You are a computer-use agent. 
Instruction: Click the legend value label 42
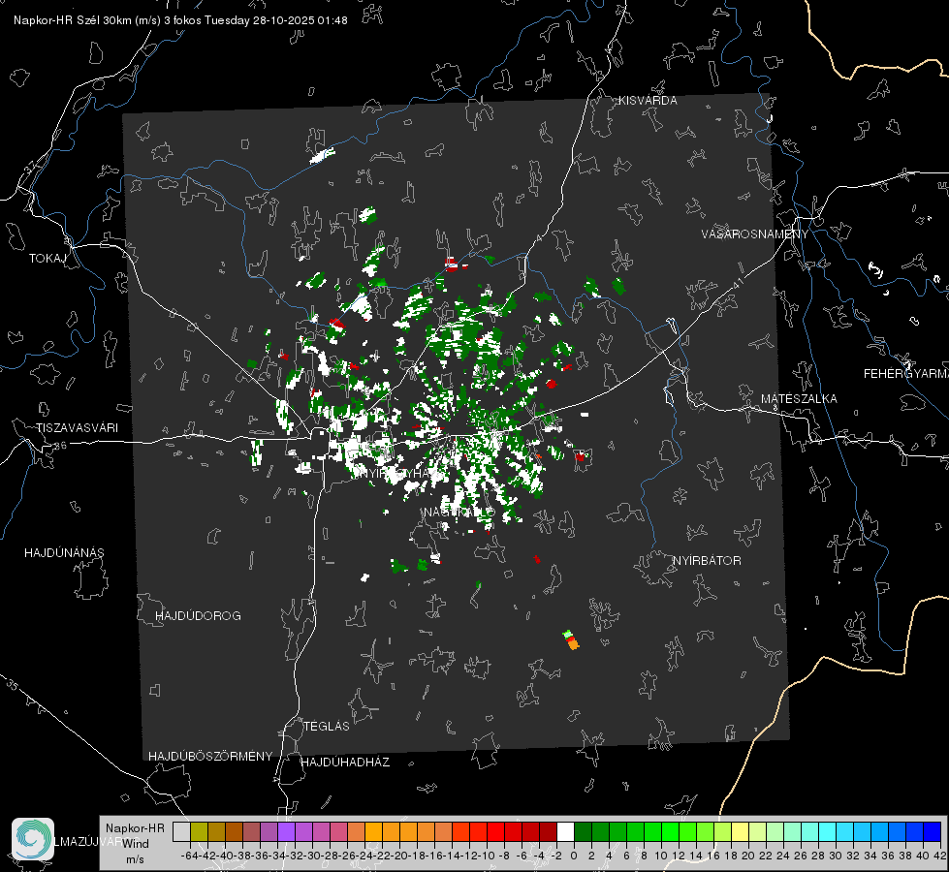(940, 856)
